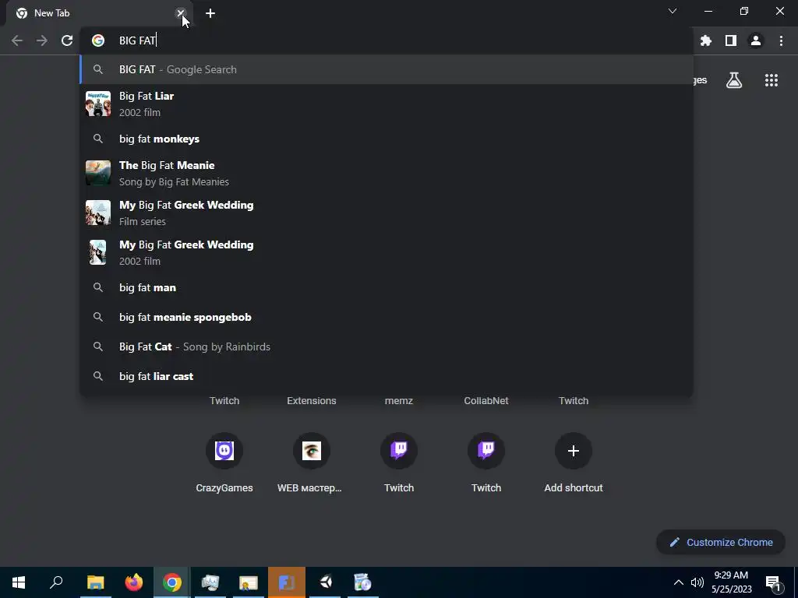Toggle the side panel icon
798x598 pixels.
[x=731, y=40]
